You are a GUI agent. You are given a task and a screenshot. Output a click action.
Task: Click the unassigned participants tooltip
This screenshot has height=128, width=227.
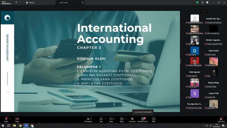coord(143,112)
